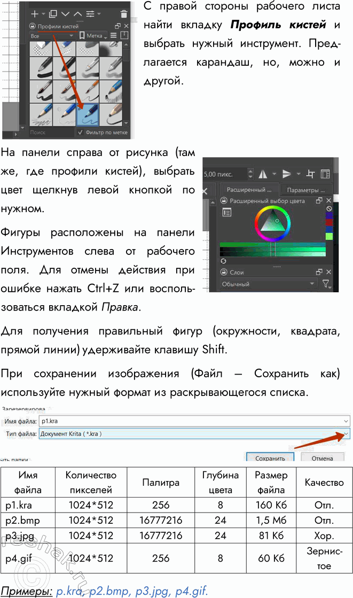Toggle the «Фильтр по метке» checkbox
The image size is (353, 598).
80,132
